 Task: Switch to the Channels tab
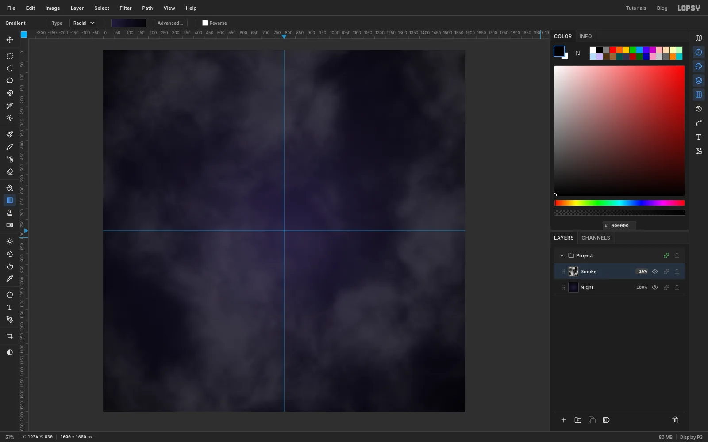tap(596, 238)
